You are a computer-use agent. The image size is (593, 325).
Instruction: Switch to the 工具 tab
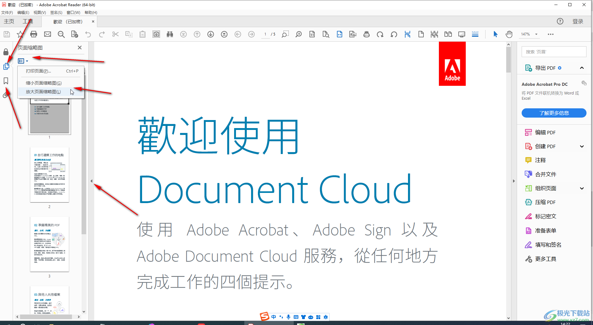pos(28,21)
